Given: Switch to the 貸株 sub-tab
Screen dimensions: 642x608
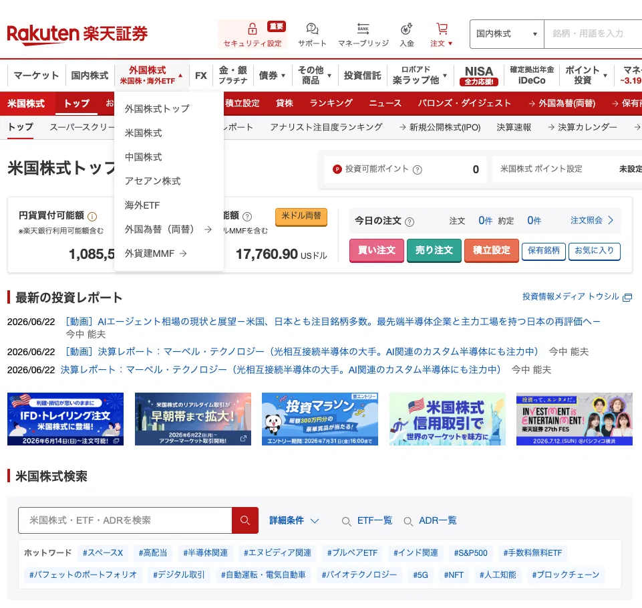Looking at the screenshot, I should point(285,103).
